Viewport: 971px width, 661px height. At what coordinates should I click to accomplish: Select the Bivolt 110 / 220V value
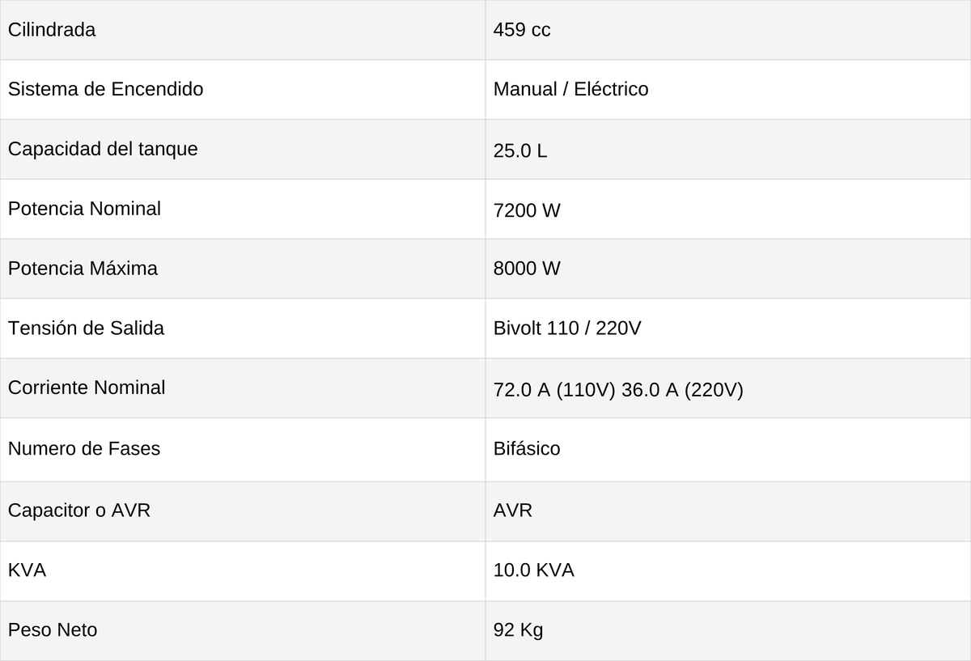point(567,328)
